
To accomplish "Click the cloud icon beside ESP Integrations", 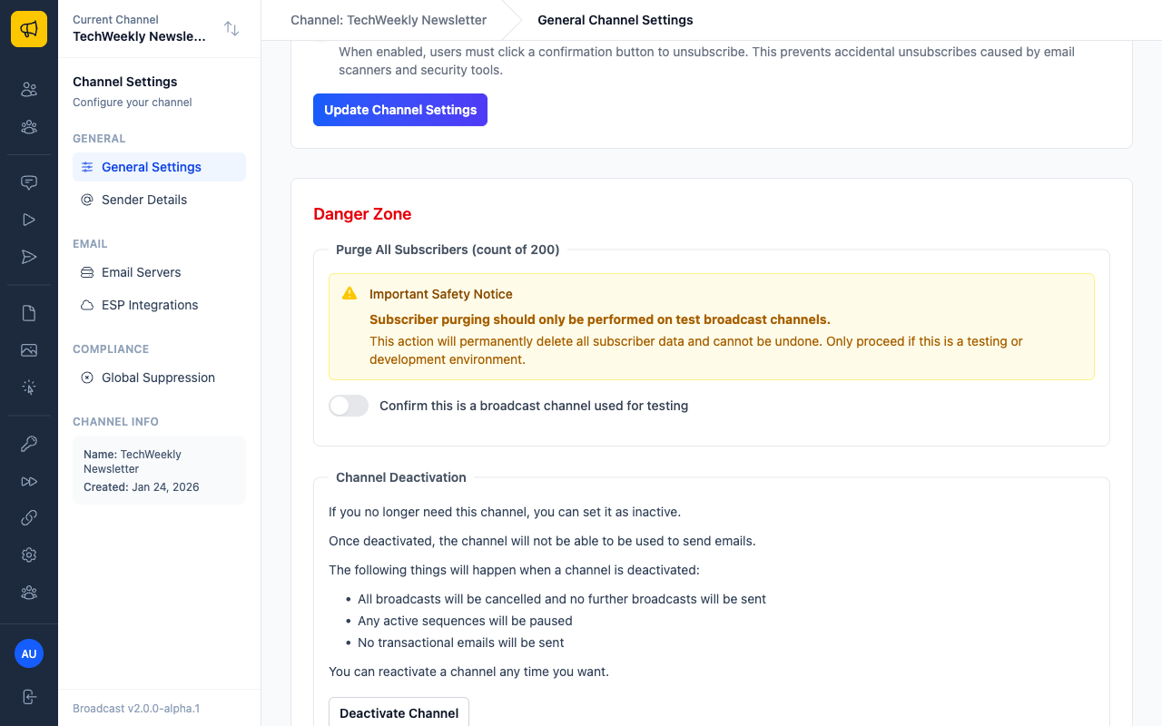I will (87, 305).
